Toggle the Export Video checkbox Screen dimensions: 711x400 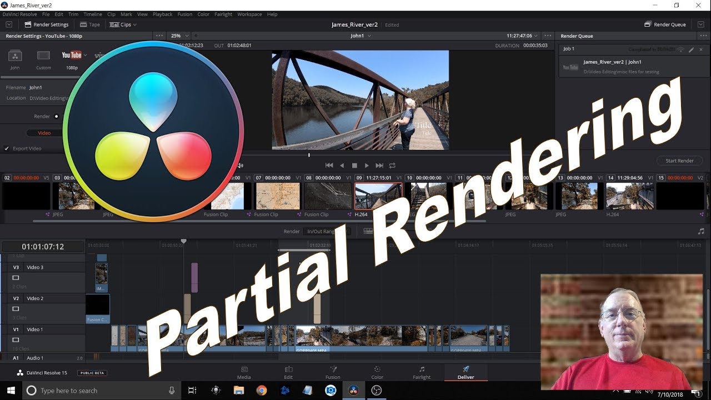pyautogui.click(x=7, y=148)
